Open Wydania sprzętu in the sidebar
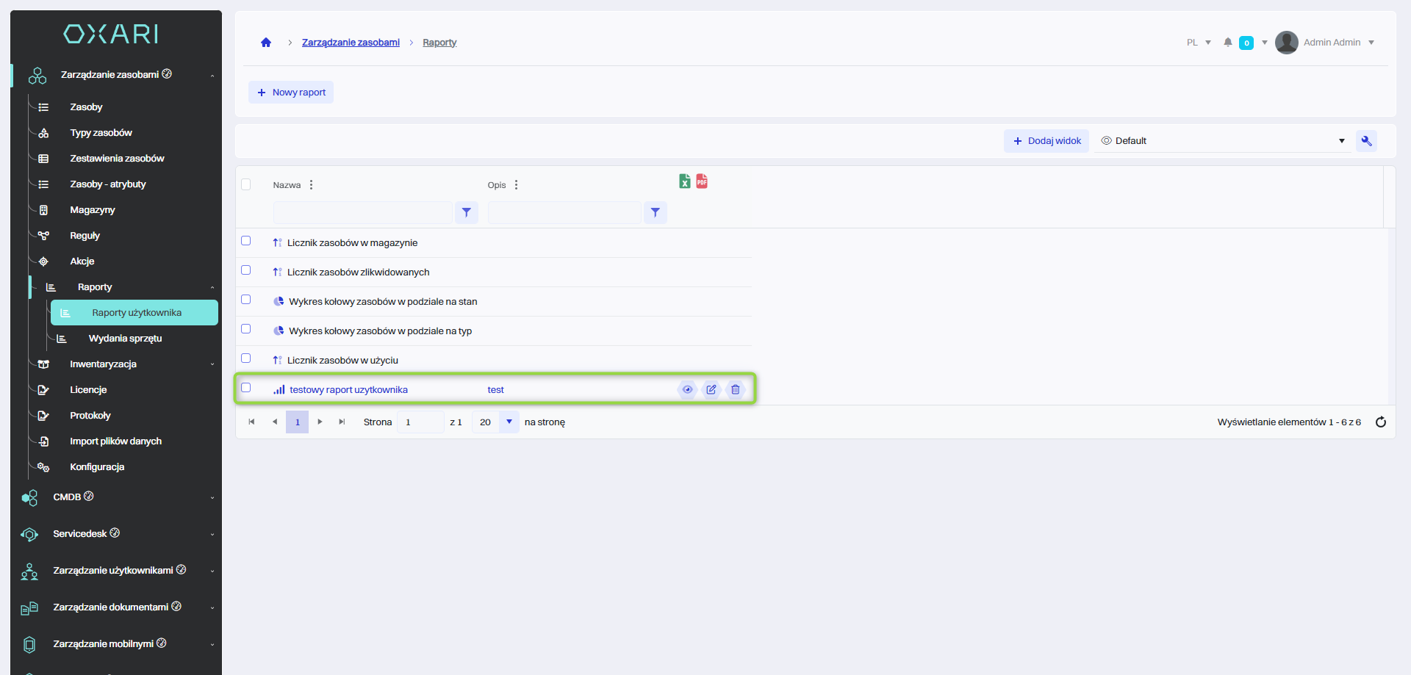Viewport: 1411px width, 675px height. coord(125,339)
